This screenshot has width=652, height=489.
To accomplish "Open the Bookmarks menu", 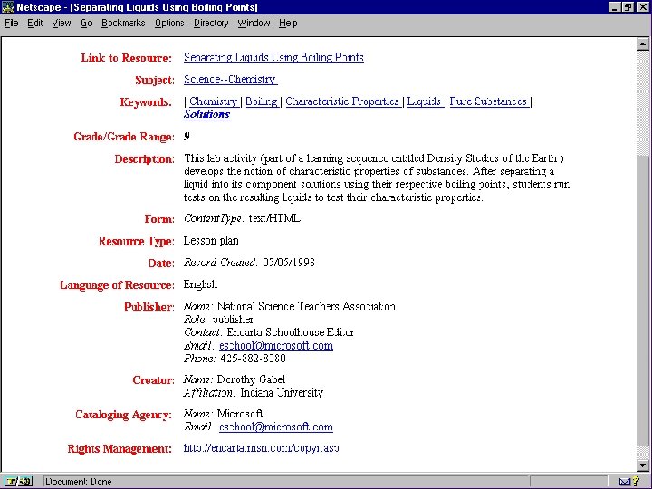I will (123, 23).
